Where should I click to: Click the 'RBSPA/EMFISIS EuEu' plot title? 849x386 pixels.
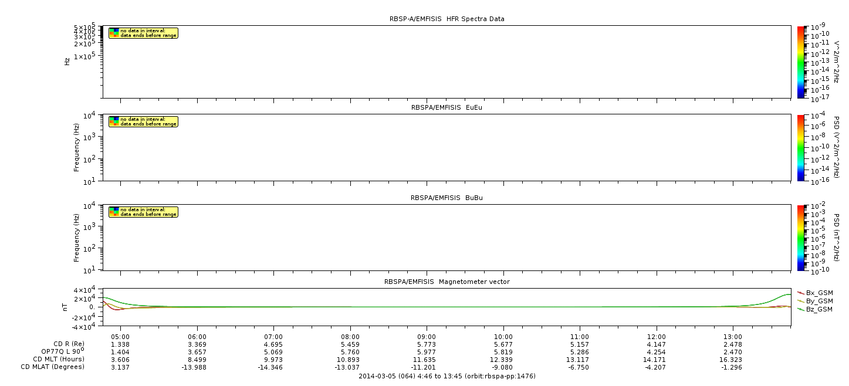[447, 108]
